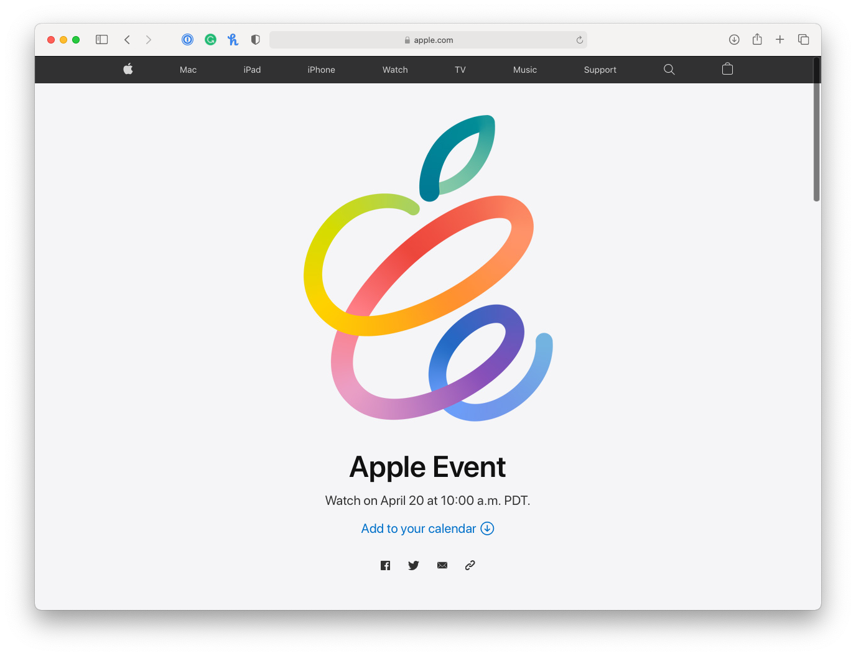
Task: Close the Safari window
Action: [x=51, y=40]
